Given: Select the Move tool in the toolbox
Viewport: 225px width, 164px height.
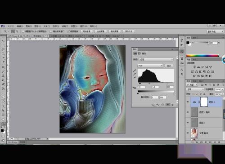Looking at the screenshot, I should pos(3,41).
